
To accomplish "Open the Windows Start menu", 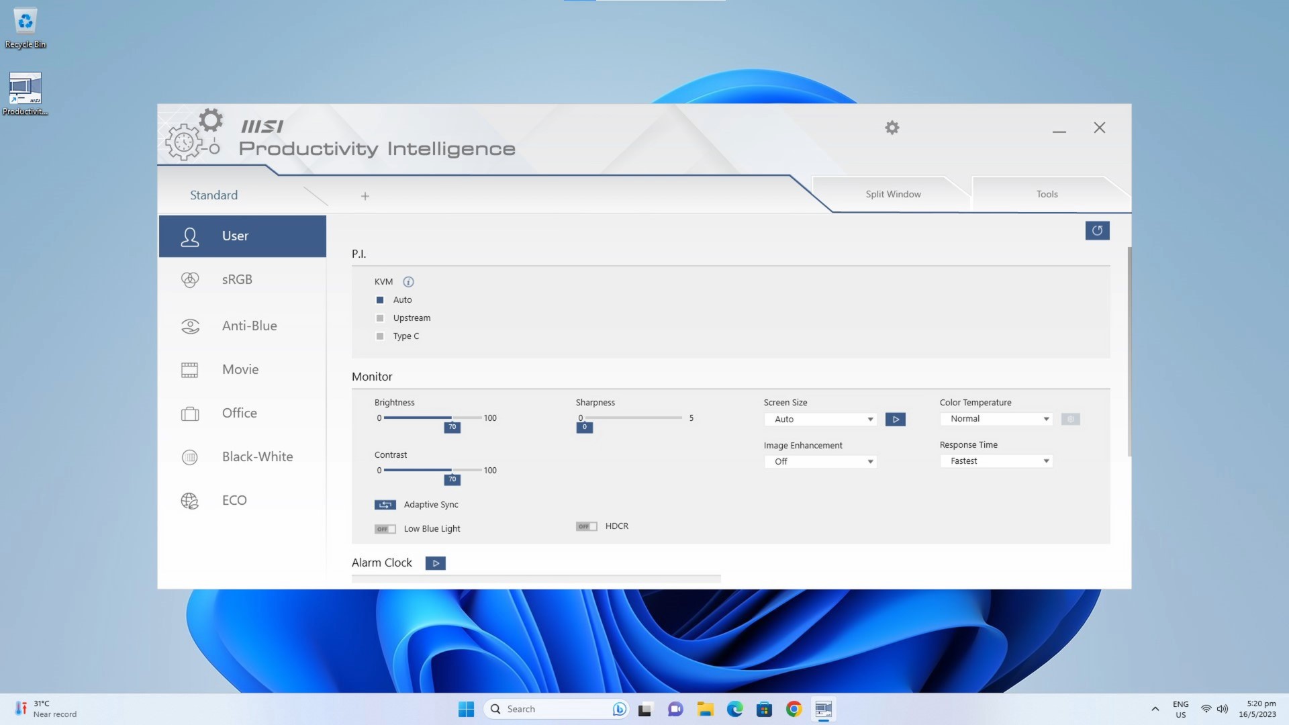I will coord(466,709).
